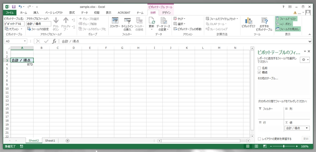The width and height of the screenshot is (316, 152).
Task: Switch to Sheet1 tab
Action: coord(50,141)
